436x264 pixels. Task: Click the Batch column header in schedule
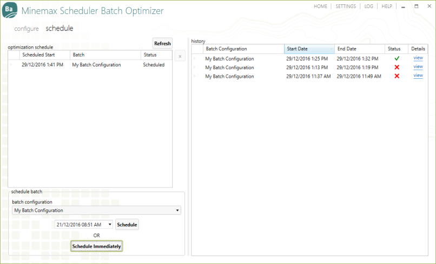tap(105, 55)
